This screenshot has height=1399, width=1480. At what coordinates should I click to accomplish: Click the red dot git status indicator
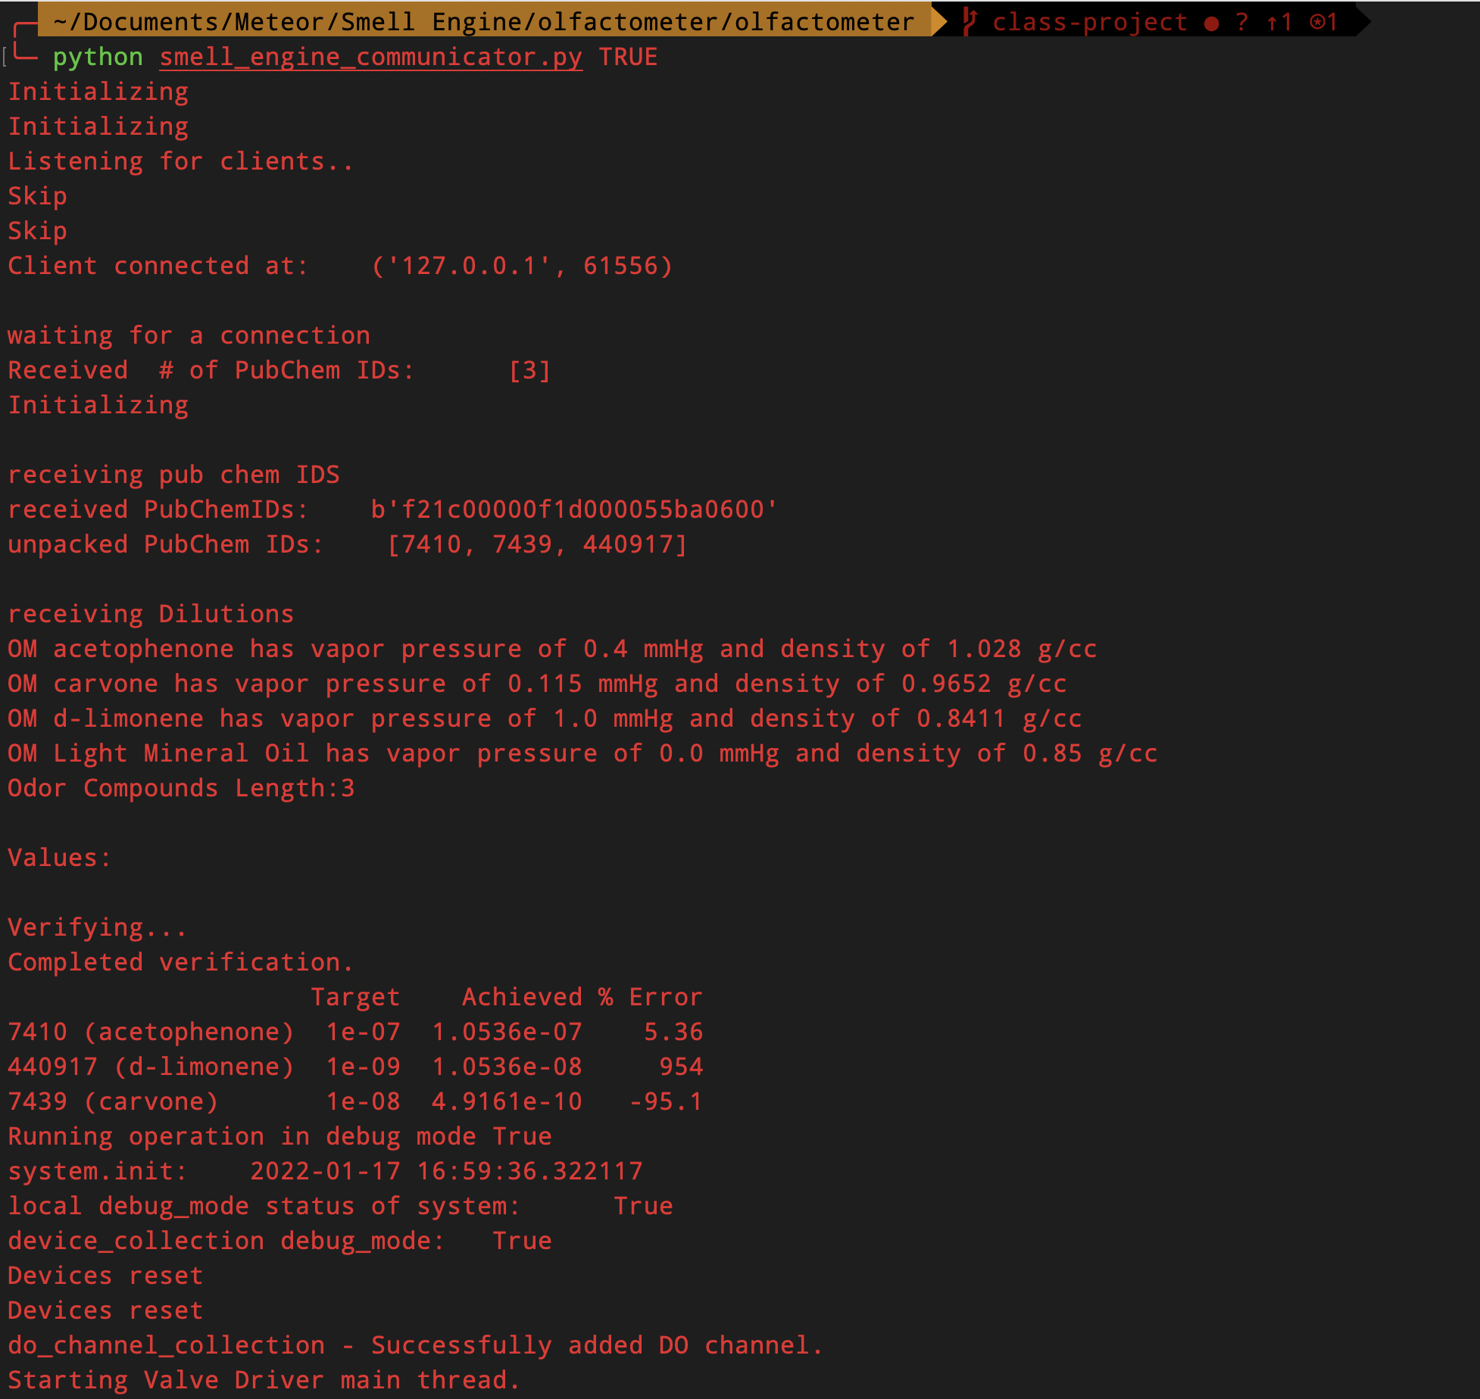click(1211, 23)
